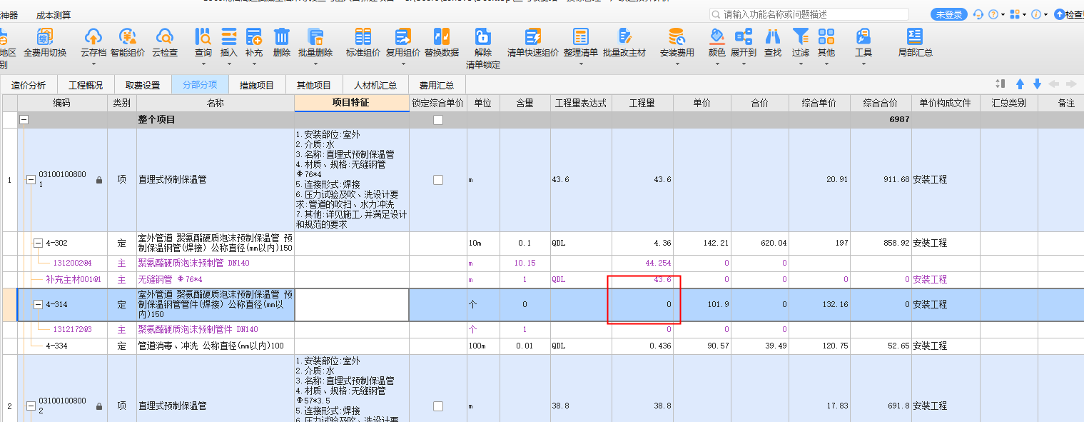
Task: Select the 项目特征 cell of row 4-314
Action: (x=352, y=304)
